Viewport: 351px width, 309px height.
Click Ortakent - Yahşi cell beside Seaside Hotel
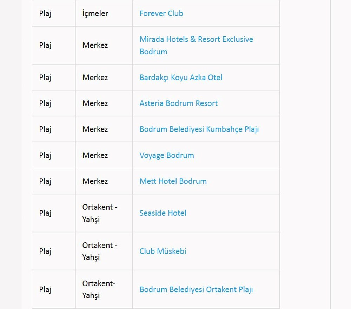pyautogui.click(x=100, y=213)
